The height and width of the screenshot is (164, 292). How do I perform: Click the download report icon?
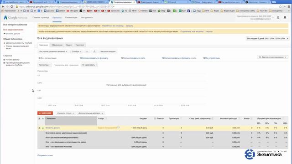pyautogui.click(x=94, y=51)
